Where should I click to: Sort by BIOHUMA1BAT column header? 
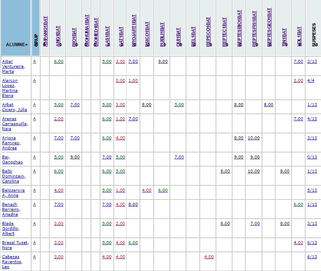click(x=87, y=30)
